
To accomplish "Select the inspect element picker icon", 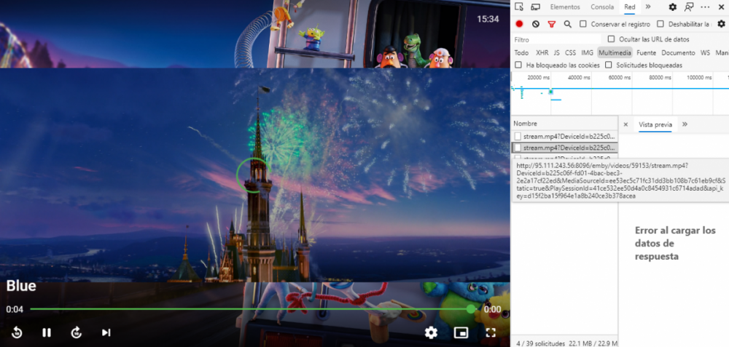I will click(x=519, y=7).
